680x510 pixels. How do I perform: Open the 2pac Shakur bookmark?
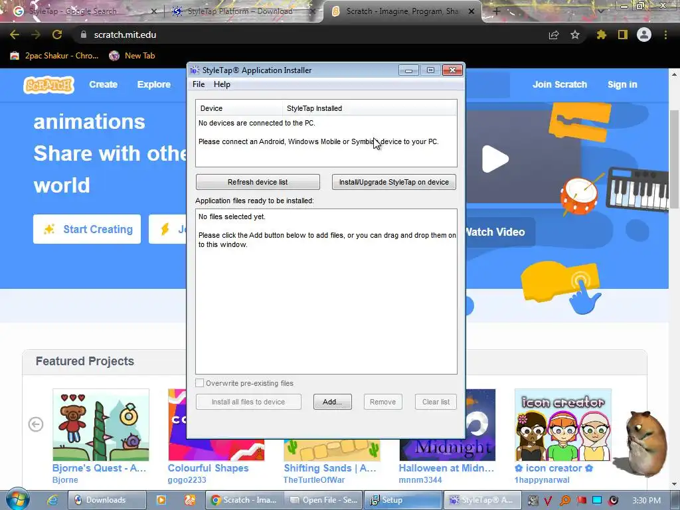pyautogui.click(x=54, y=56)
